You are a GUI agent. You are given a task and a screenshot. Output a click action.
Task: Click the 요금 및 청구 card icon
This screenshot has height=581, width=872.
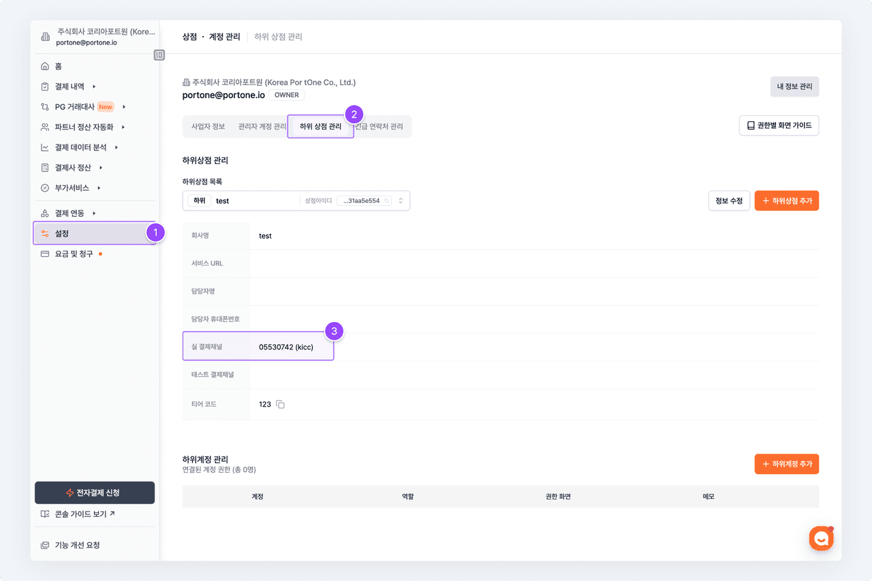[45, 254]
